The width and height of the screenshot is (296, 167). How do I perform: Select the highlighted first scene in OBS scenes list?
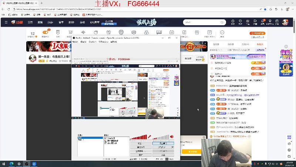pyautogui.click(x=90, y=138)
